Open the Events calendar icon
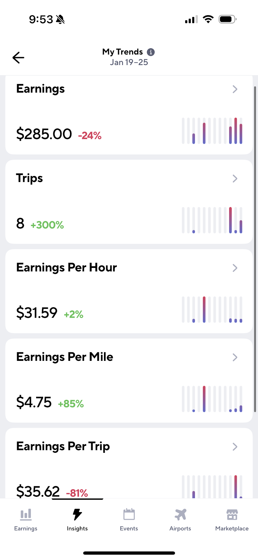Viewport: 258px width, 560px height. point(129,514)
